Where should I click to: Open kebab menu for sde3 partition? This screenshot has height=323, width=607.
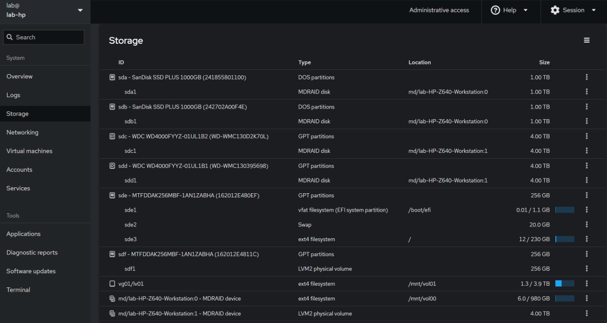(586, 239)
